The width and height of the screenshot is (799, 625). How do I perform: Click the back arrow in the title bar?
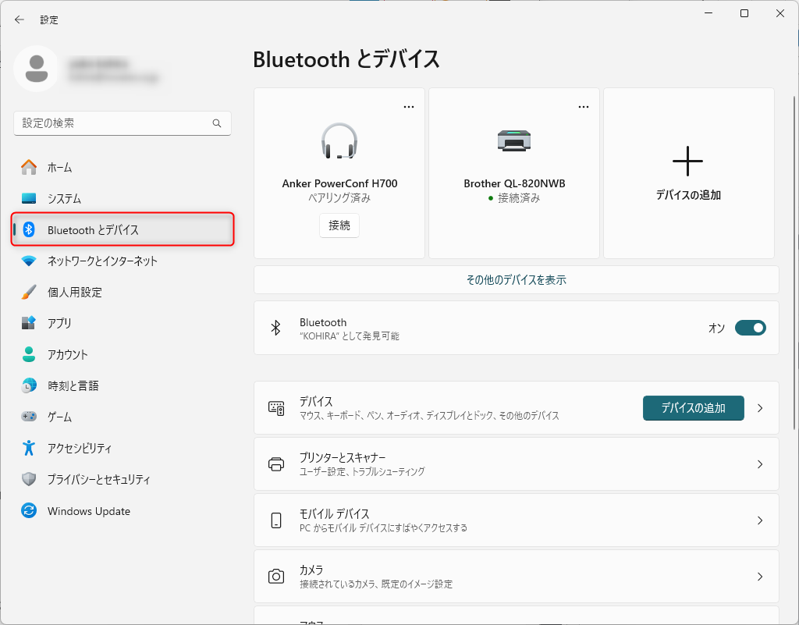[20, 20]
